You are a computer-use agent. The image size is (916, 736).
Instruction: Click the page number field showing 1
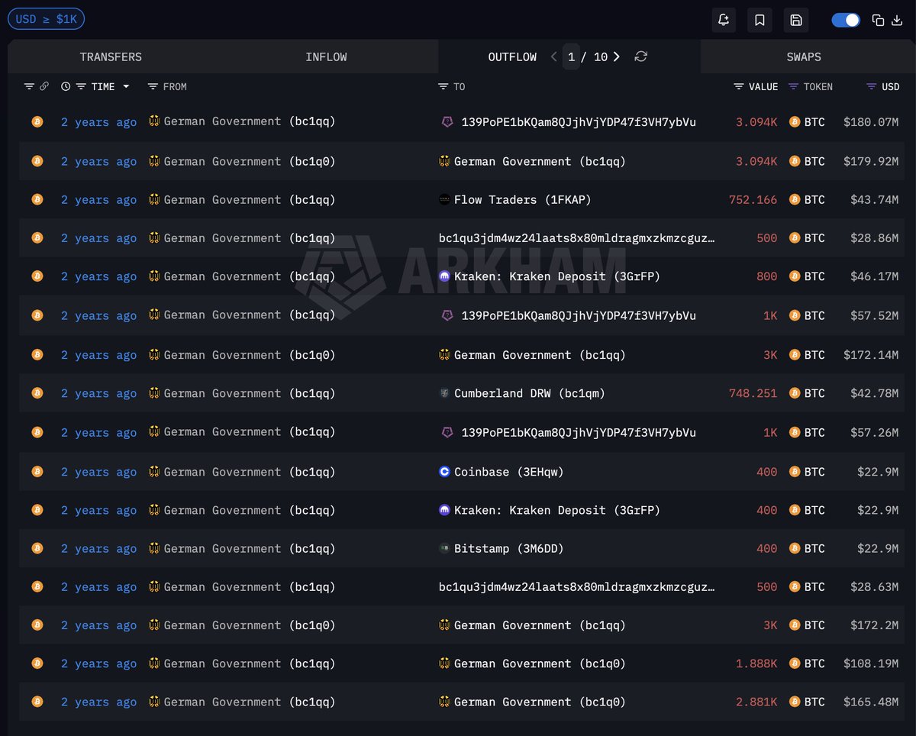[571, 56]
